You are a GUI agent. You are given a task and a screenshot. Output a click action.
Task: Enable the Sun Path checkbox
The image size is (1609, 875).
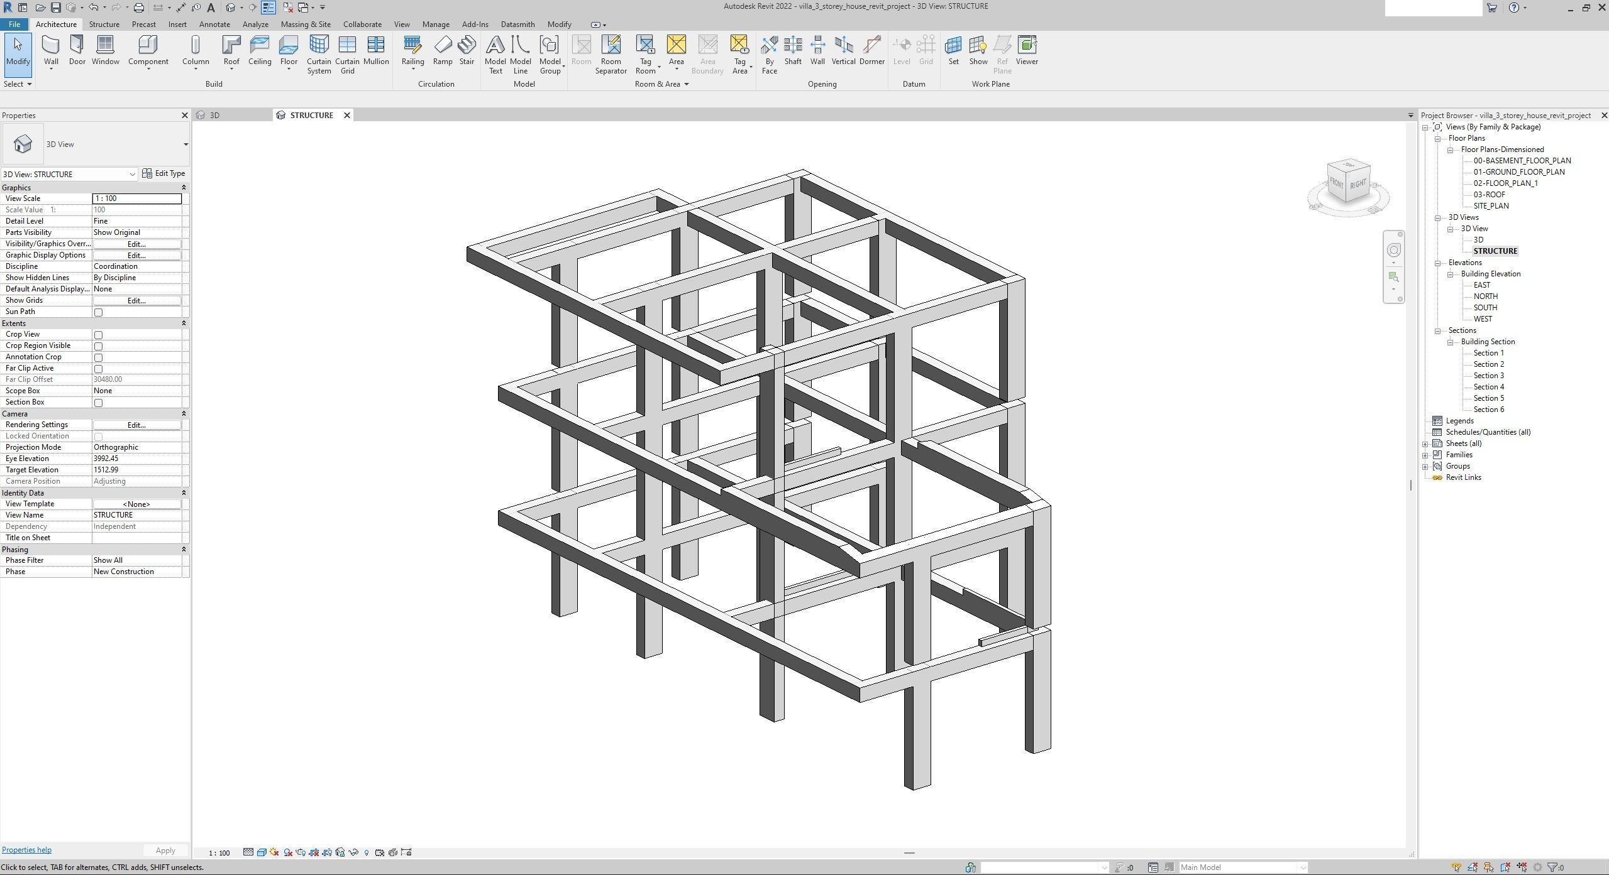coord(98,312)
